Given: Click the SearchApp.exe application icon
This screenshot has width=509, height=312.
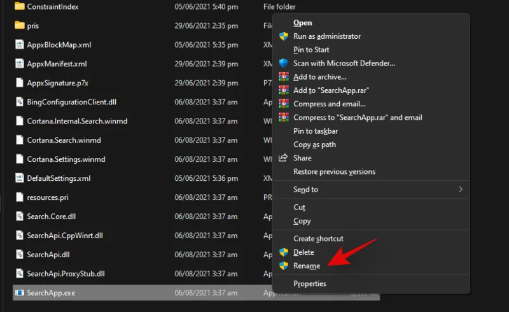Looking at the screenshot, I should point(20,292).
